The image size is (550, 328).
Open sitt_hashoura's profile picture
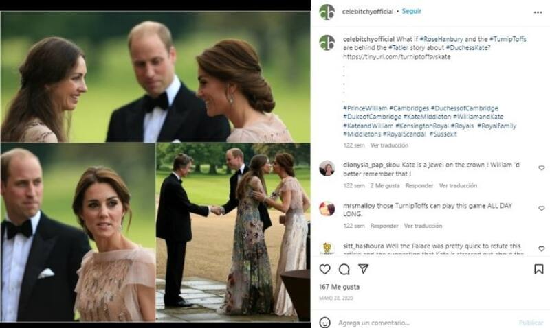(327, 248)
